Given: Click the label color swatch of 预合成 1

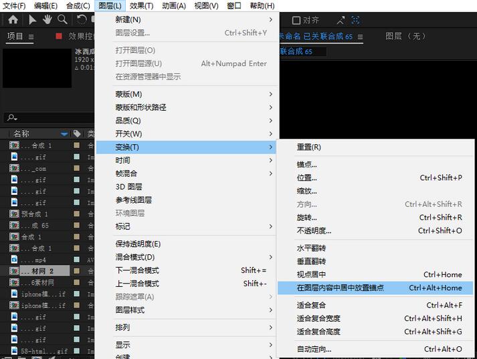Looking at the screenshot, I should pyautogui.click(x=77, y=214).
